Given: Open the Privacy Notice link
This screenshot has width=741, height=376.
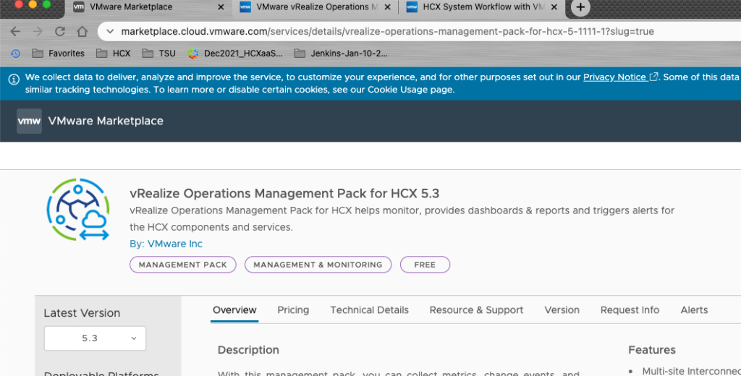Looking at the screenshot, I should [614, 77].
